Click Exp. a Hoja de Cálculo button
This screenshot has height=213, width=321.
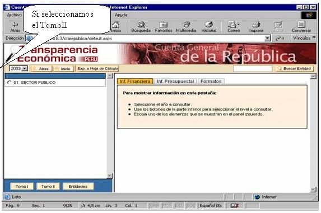click(97, 68)
